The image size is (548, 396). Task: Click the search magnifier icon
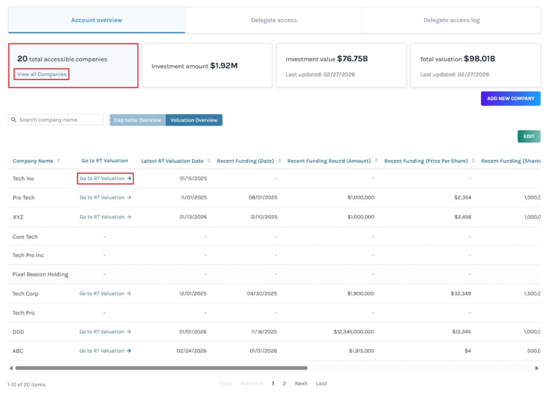[x=13, y=119]
